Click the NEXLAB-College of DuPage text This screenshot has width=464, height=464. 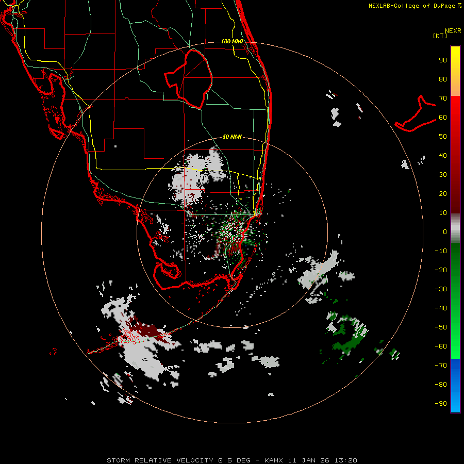[412, 6]
